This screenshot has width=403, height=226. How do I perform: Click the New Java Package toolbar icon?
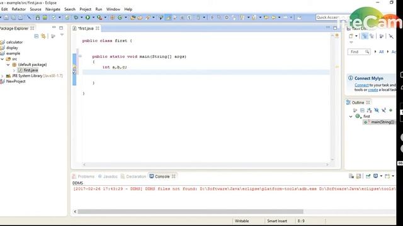(112, 18)
